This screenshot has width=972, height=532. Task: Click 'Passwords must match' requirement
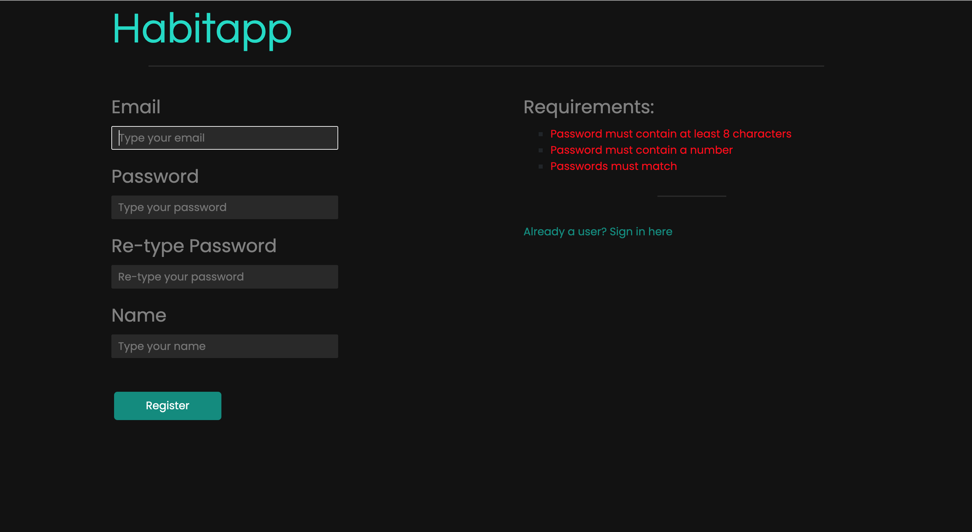[x=613, y=166]
